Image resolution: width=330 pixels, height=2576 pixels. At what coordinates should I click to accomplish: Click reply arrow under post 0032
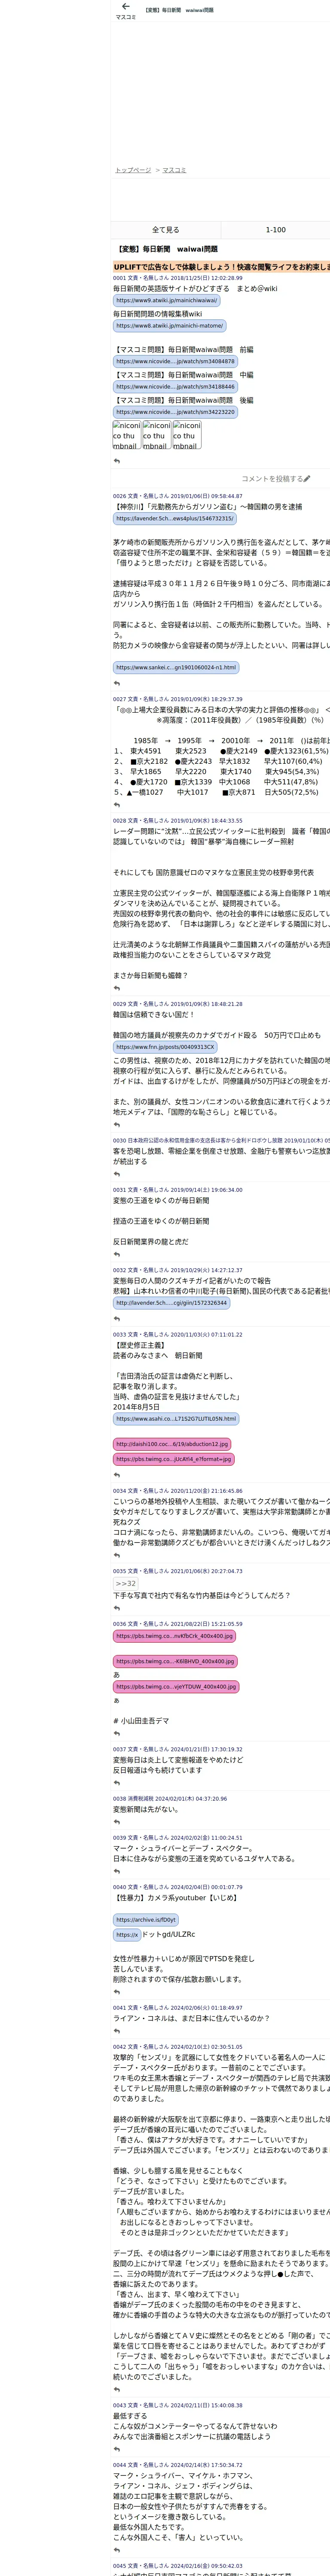tap(117, 1319)
